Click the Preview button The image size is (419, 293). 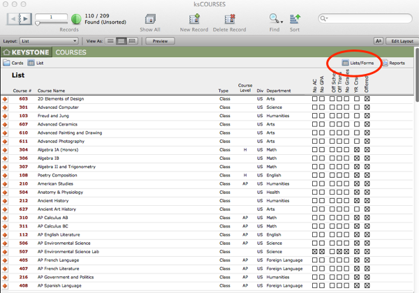[159, 41]
